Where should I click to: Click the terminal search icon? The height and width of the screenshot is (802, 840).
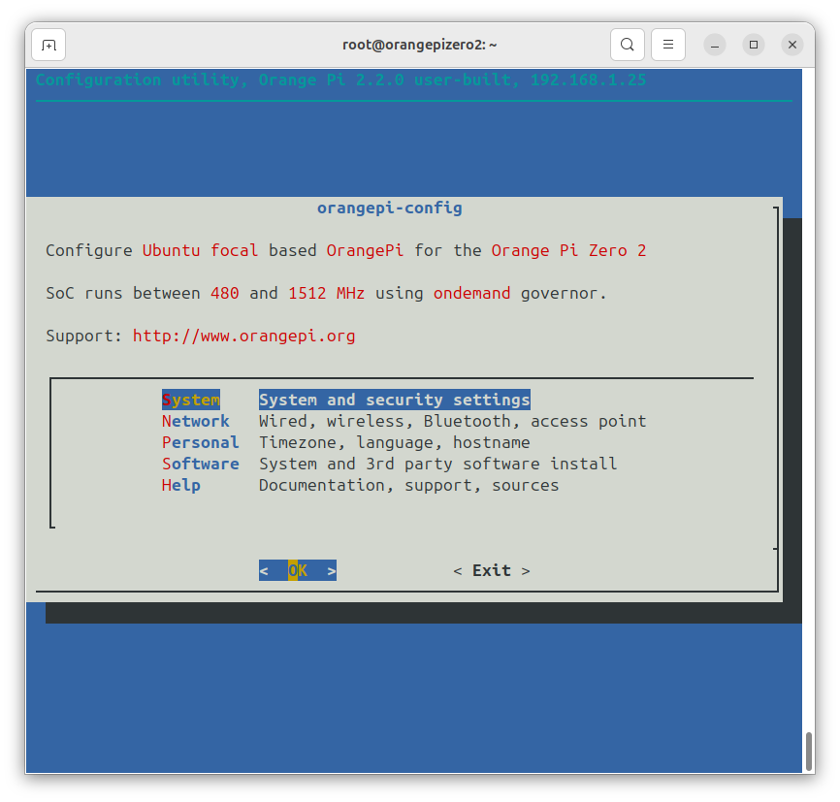coord(628,45)
